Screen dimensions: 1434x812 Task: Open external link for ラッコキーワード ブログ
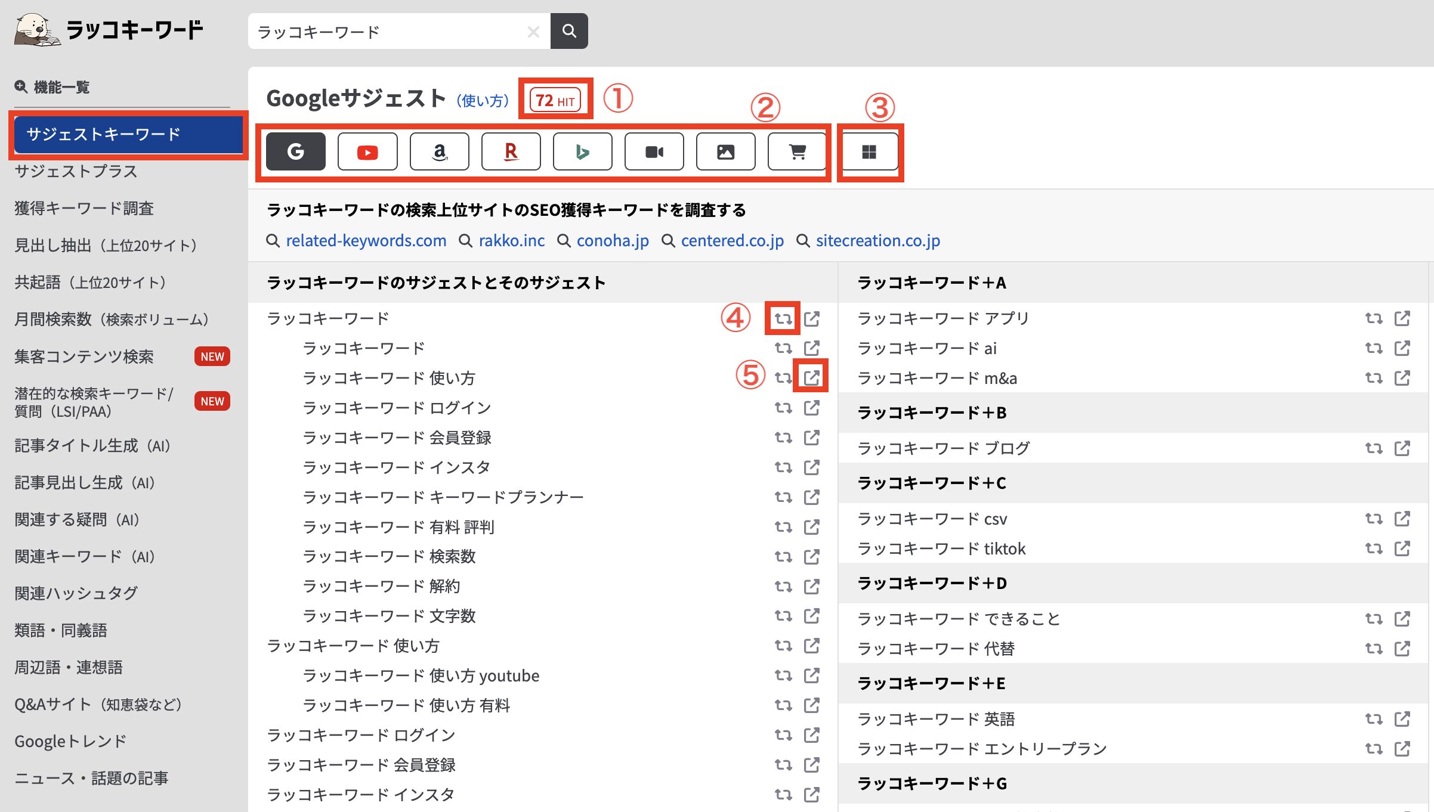(x=1402, y=448)
